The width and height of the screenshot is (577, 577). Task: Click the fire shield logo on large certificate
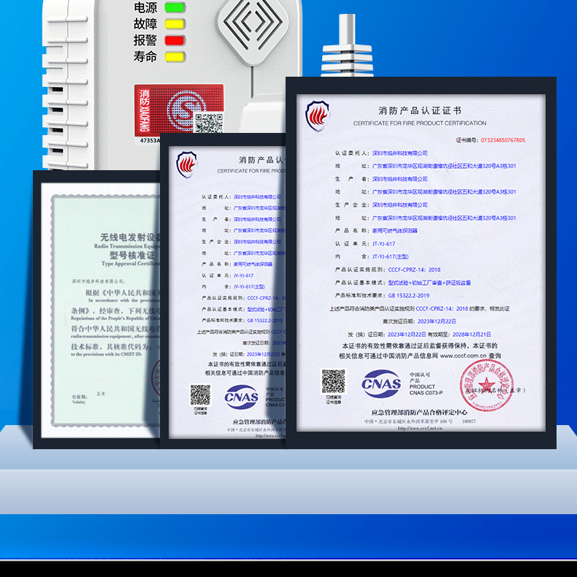318,116
